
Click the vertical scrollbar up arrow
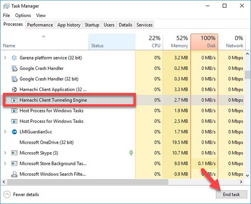tap(248, 54)
